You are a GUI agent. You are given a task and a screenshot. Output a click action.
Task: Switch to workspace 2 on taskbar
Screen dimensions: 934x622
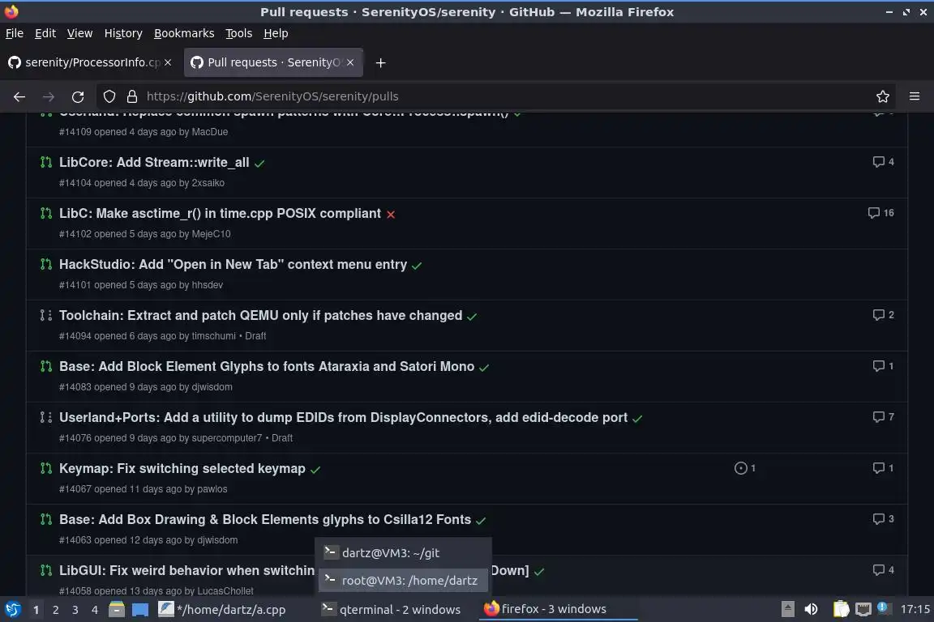coord(55,610)
